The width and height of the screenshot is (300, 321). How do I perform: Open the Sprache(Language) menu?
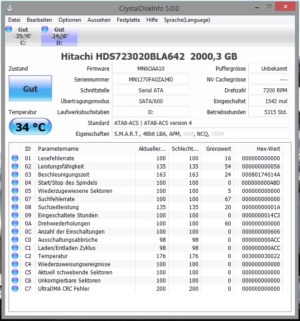tap(187, 20)
